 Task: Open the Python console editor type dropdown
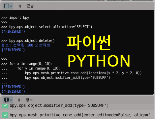point(8,6)
